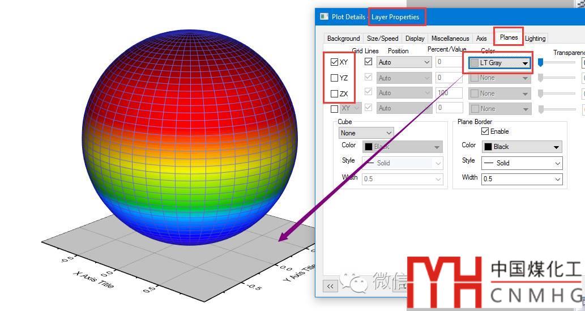The image size is (585, 311).
Task: Open the Lighting tab
Action: (x=535, y=38)
